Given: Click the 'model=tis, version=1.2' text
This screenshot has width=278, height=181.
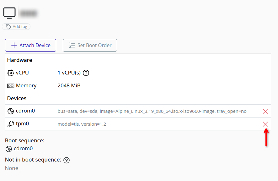Looking at the screenshot, I should pos(82,124).
